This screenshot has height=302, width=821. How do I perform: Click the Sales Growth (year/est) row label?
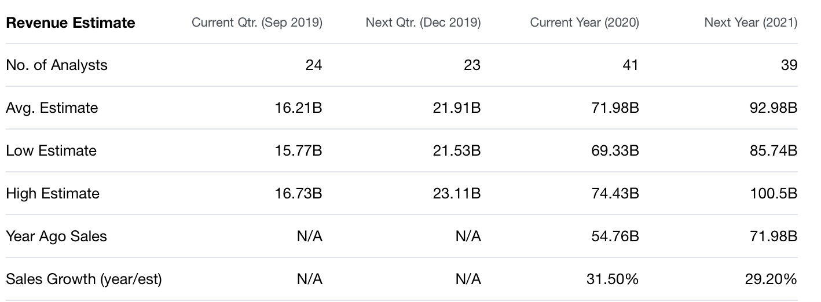(x=84, y=279)
